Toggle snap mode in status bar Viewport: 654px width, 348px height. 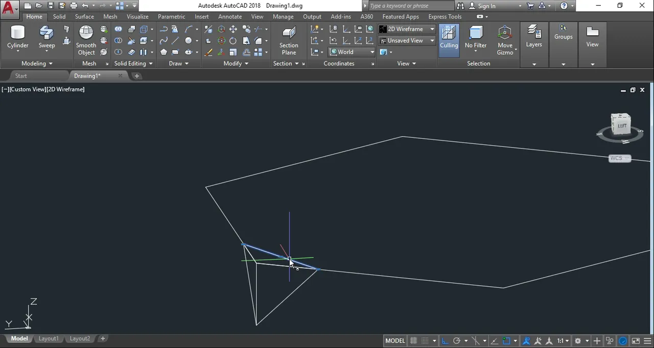(x=425, y=341)
